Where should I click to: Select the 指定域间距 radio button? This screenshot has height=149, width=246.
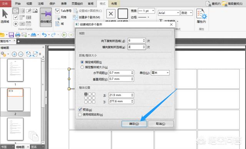(91, 62)
